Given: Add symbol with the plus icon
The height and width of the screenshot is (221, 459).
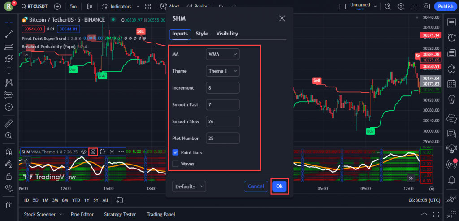Looking at the screenshot, I should click(x=57, y=6).
